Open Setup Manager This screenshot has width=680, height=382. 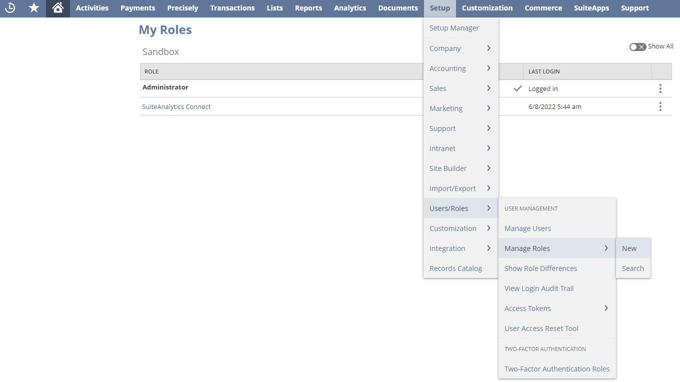click(454, 28)
